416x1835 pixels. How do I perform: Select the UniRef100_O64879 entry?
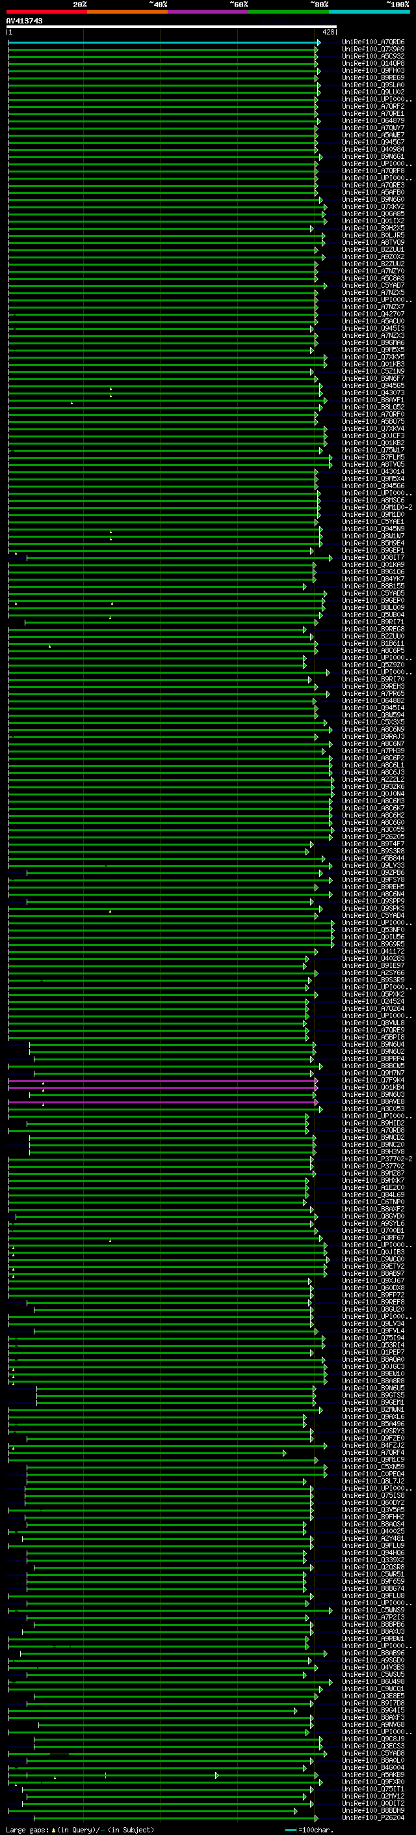373,121
